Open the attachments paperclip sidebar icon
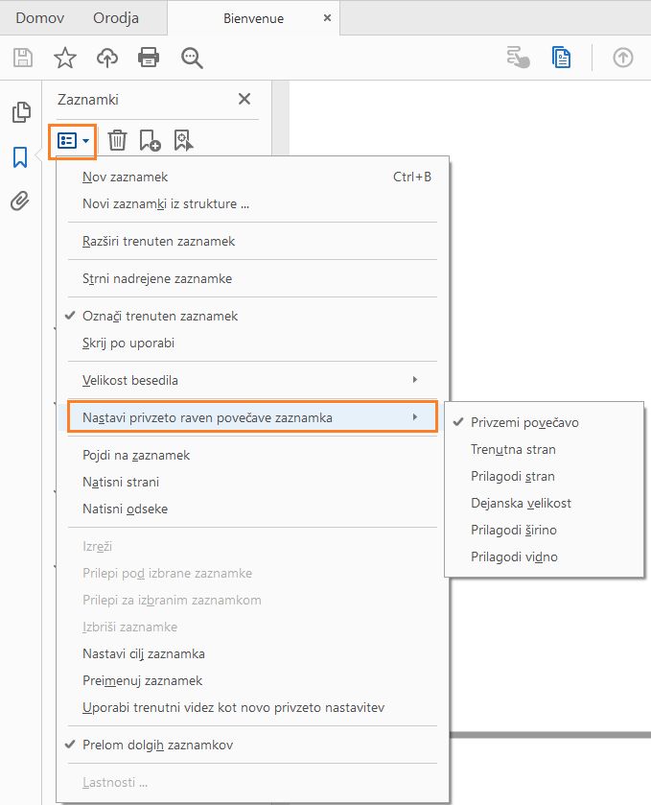651x805 pixels. [20, 201]
